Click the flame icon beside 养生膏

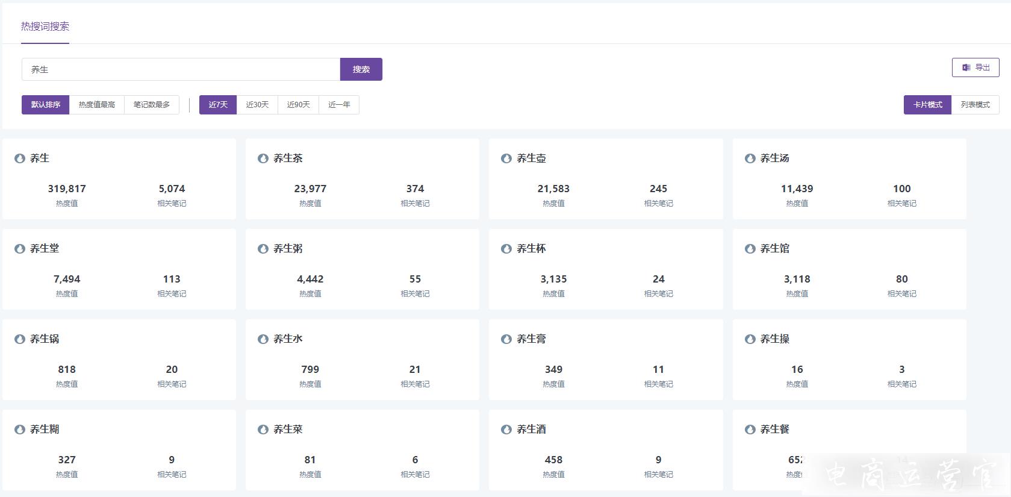[x=506, y=339]
